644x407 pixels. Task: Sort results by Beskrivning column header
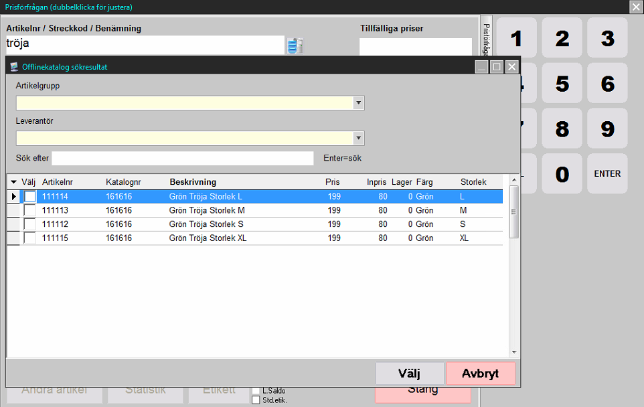tap(193, 182)
